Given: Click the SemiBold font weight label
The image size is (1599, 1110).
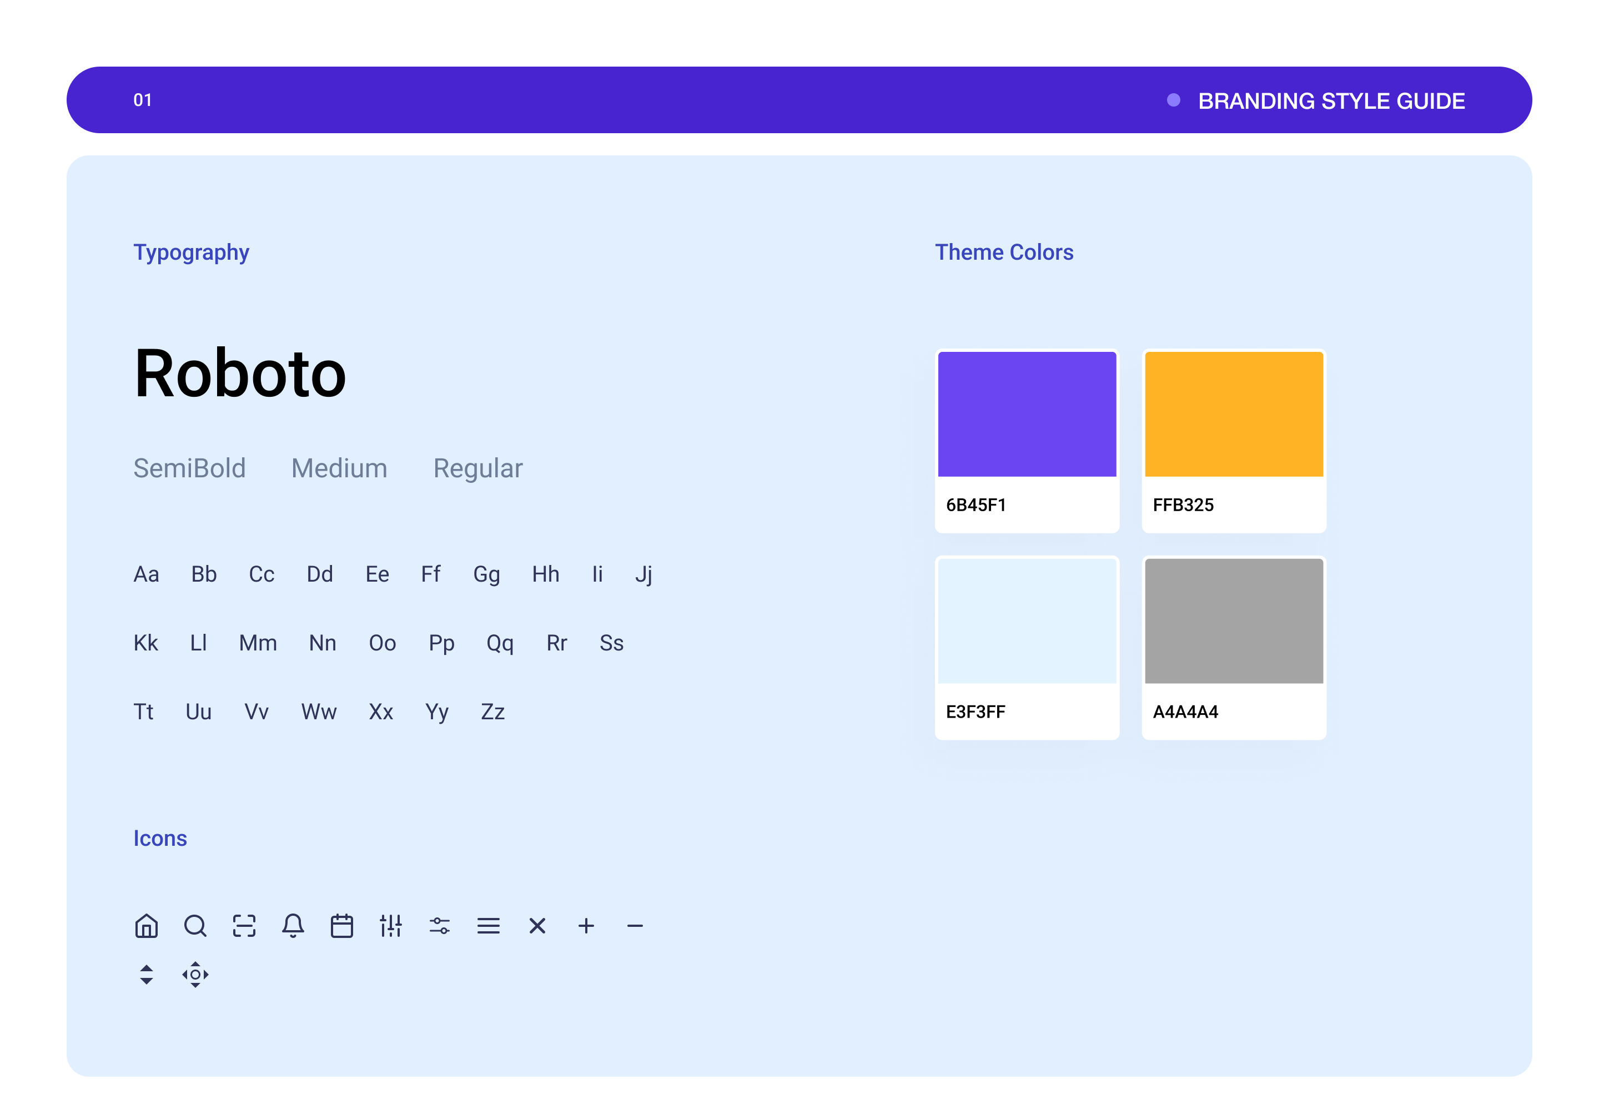Looking at the screenshot, I should pos(189,468).
